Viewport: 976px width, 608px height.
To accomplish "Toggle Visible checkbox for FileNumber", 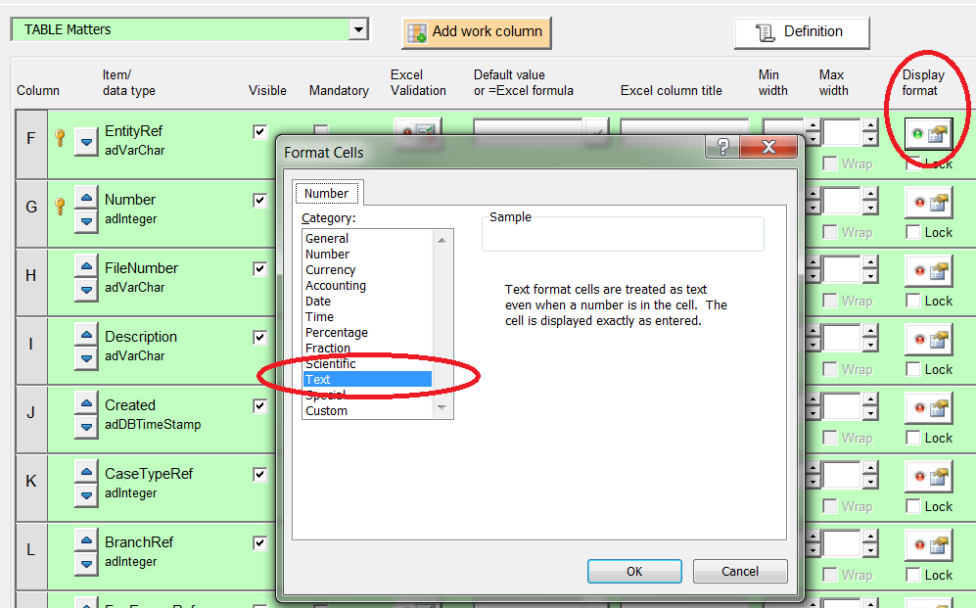I will [260, 269].
